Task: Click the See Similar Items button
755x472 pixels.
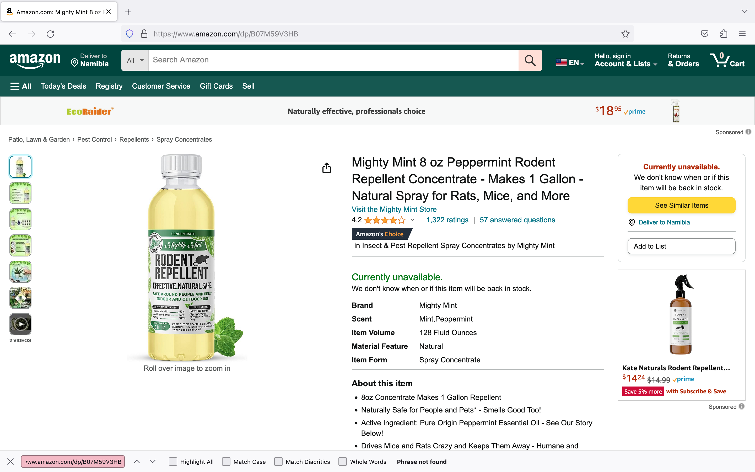Action: [681, 205]
